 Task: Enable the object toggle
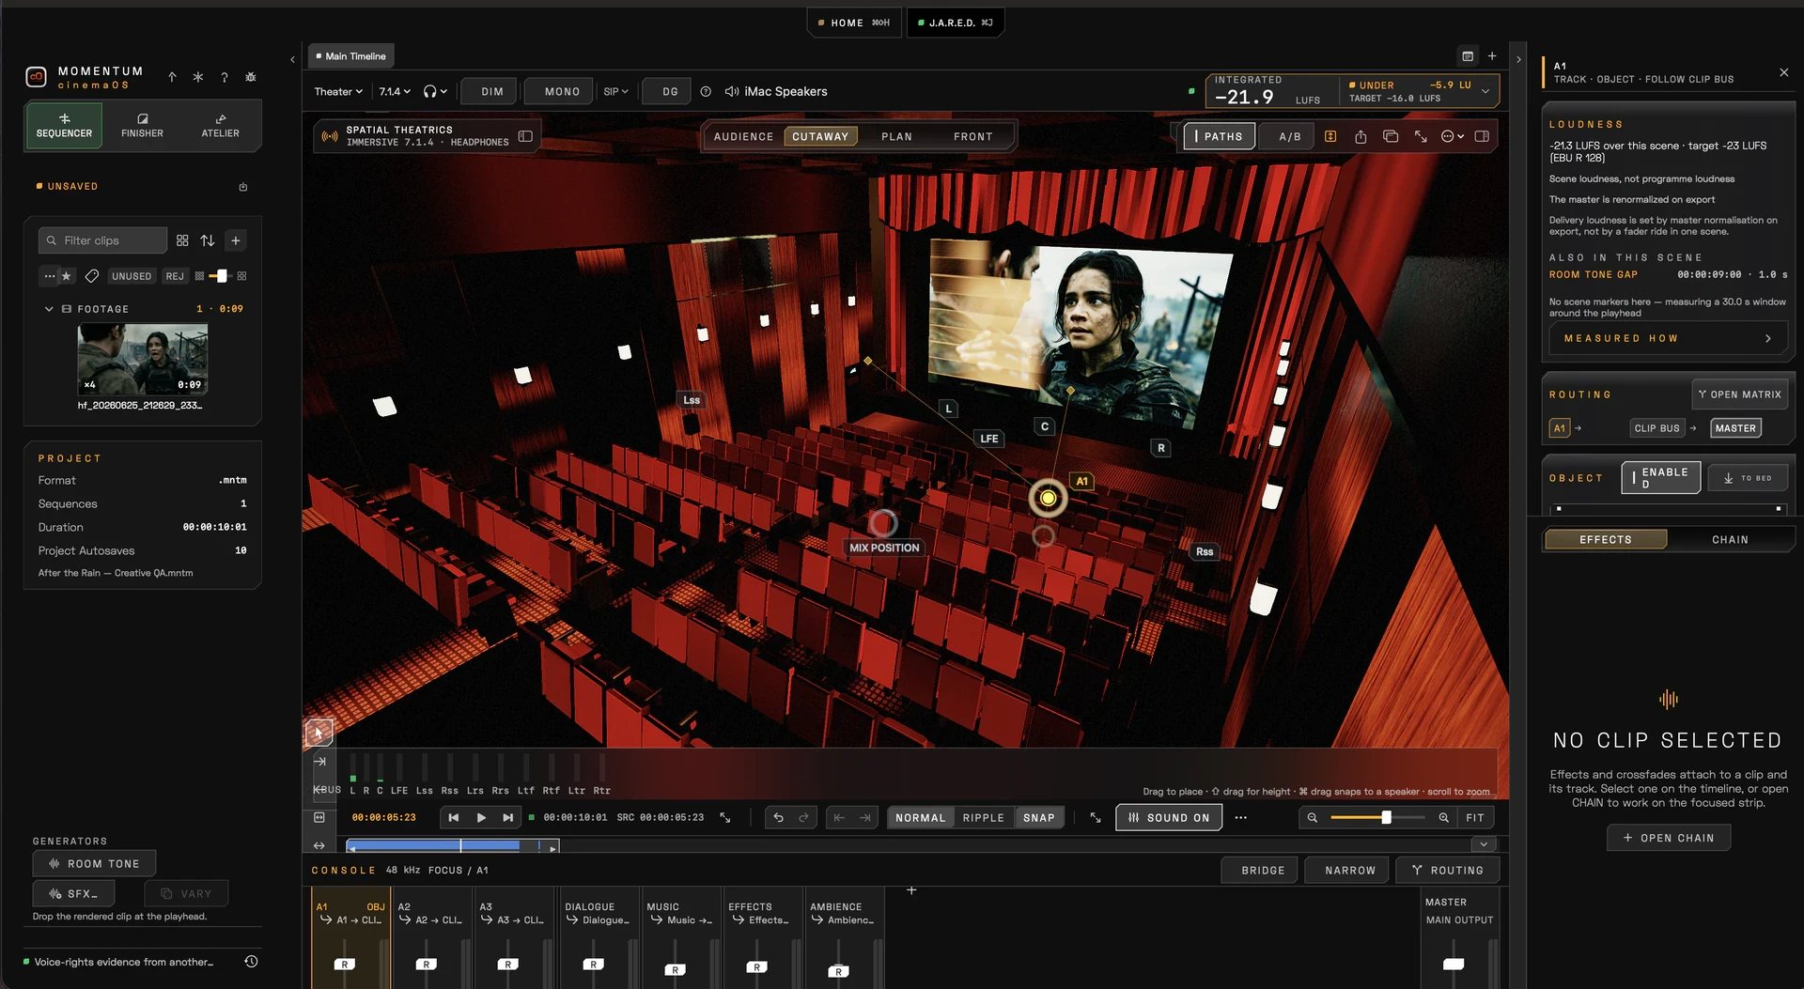tap(1660, 477)
